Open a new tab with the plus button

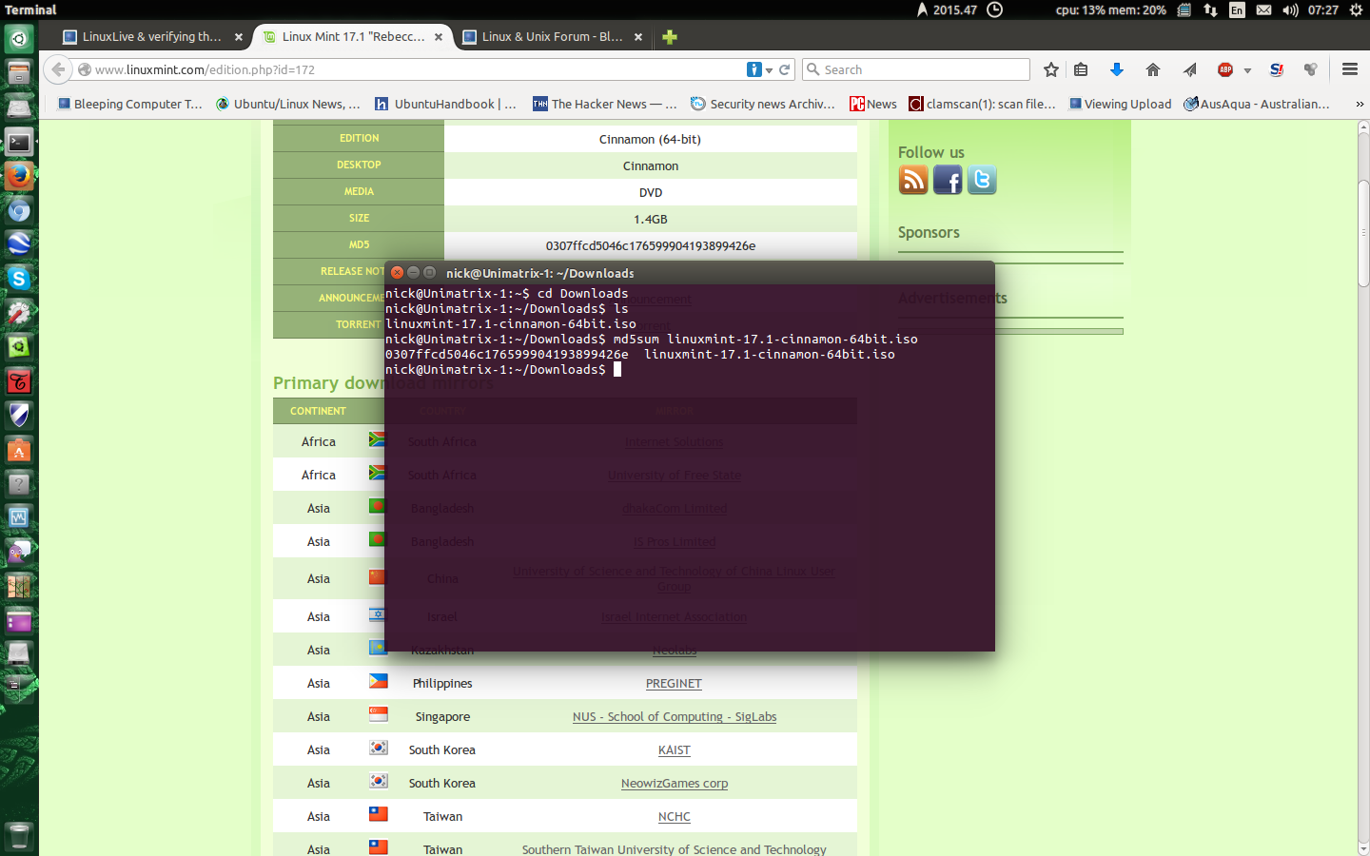(x=670, y=37)
